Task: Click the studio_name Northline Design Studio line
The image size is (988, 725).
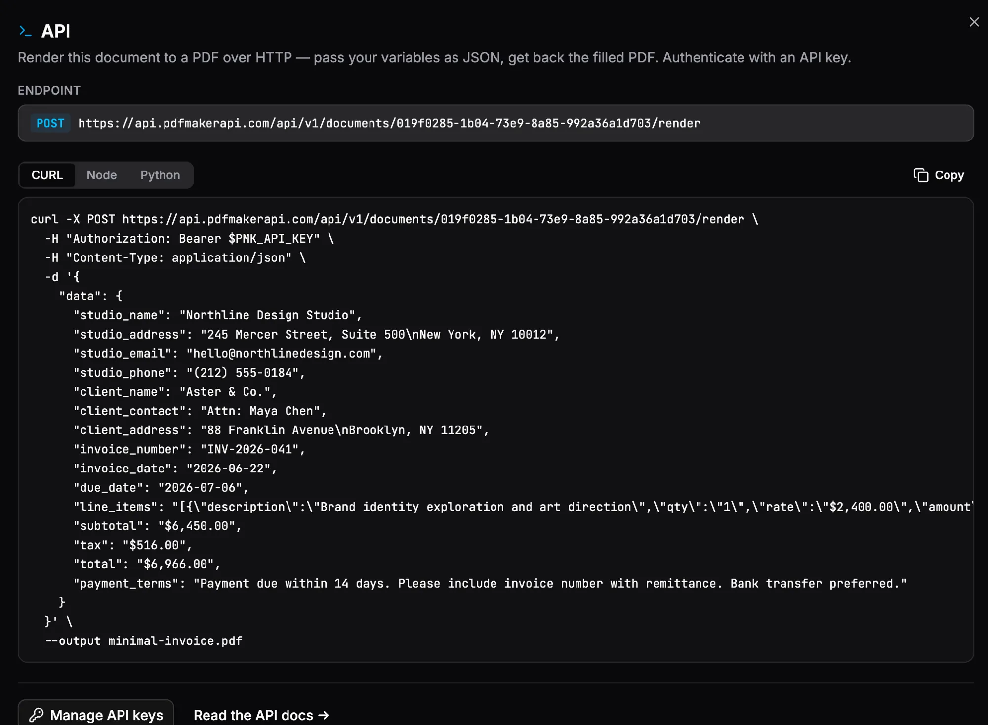Action: tap(217, 315)
